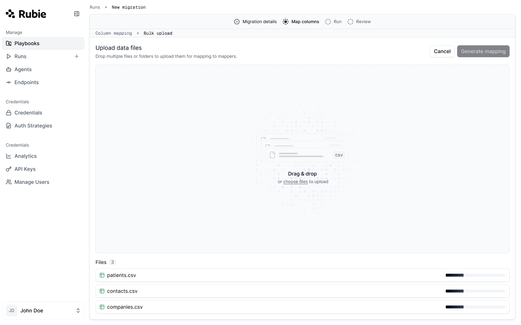Click the Credentials padlock icon
The width and height of the screenshot is (521, 325).
point(9,113)
